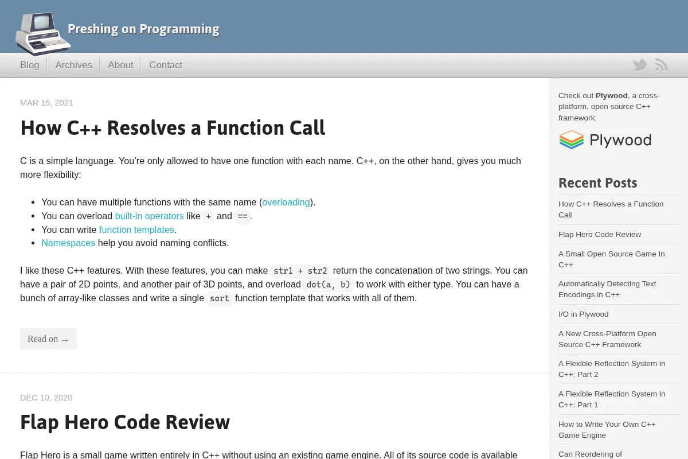Open the Archives menu item
688x459 pixels.
pos(73,65)
